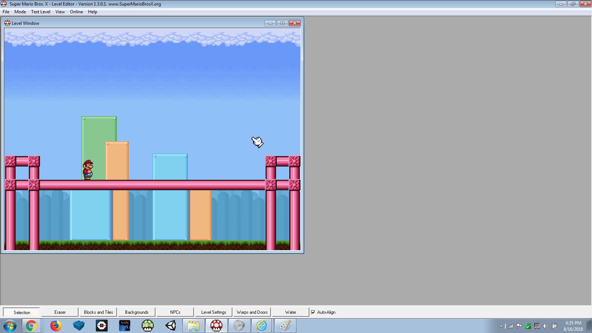592x333 pixels.
Task: Open Paint from the taskbar
Action: [x=285, y=326]
